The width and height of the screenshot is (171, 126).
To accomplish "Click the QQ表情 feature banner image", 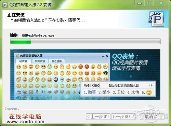I will coord(85,75).
